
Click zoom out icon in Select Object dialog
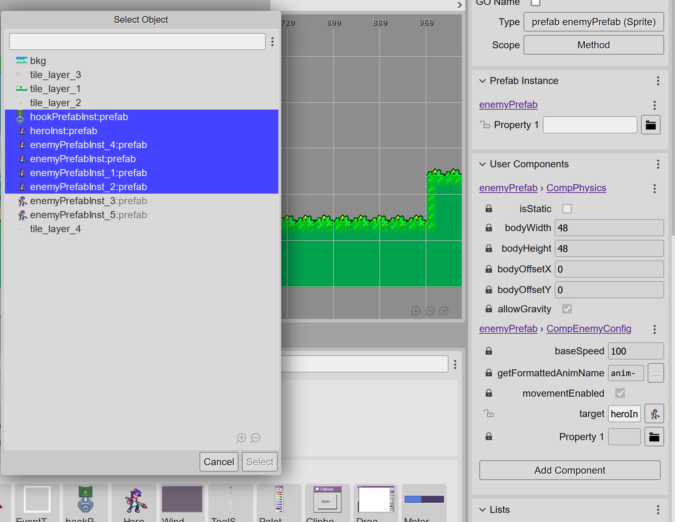pyautogui.click(x=256, y=438)
